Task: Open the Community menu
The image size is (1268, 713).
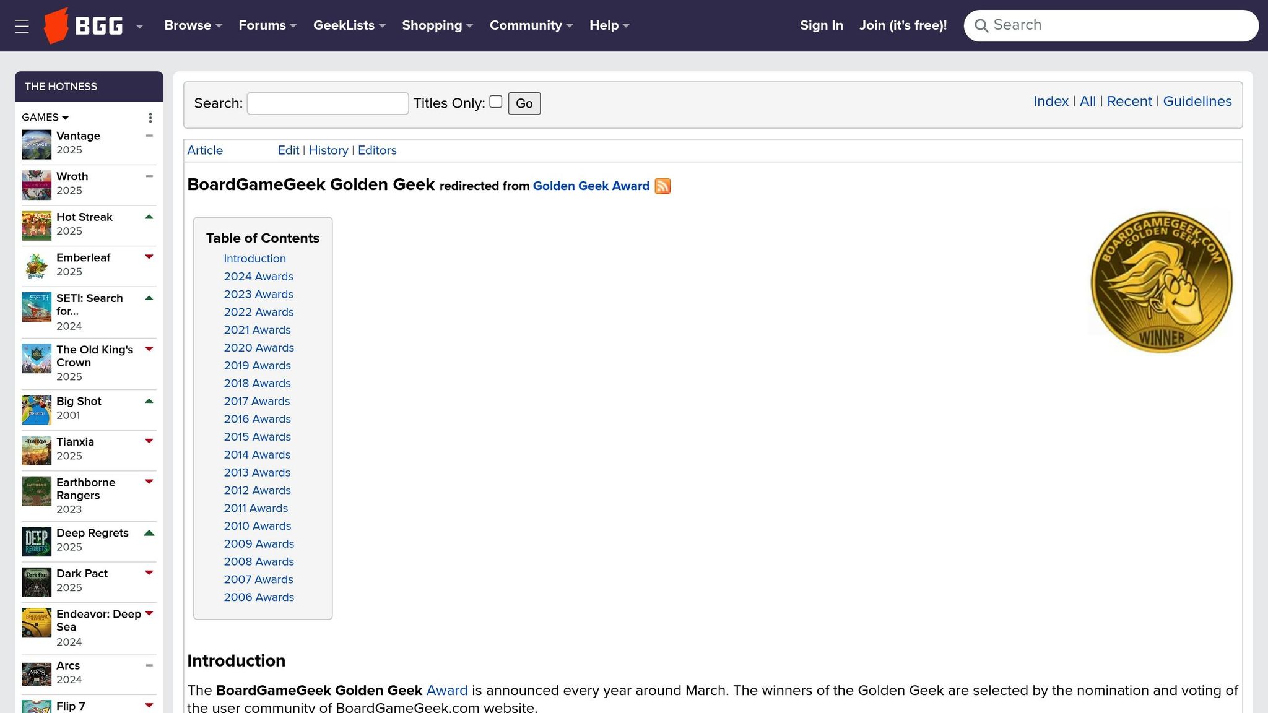Action: (x=531, y=25)
